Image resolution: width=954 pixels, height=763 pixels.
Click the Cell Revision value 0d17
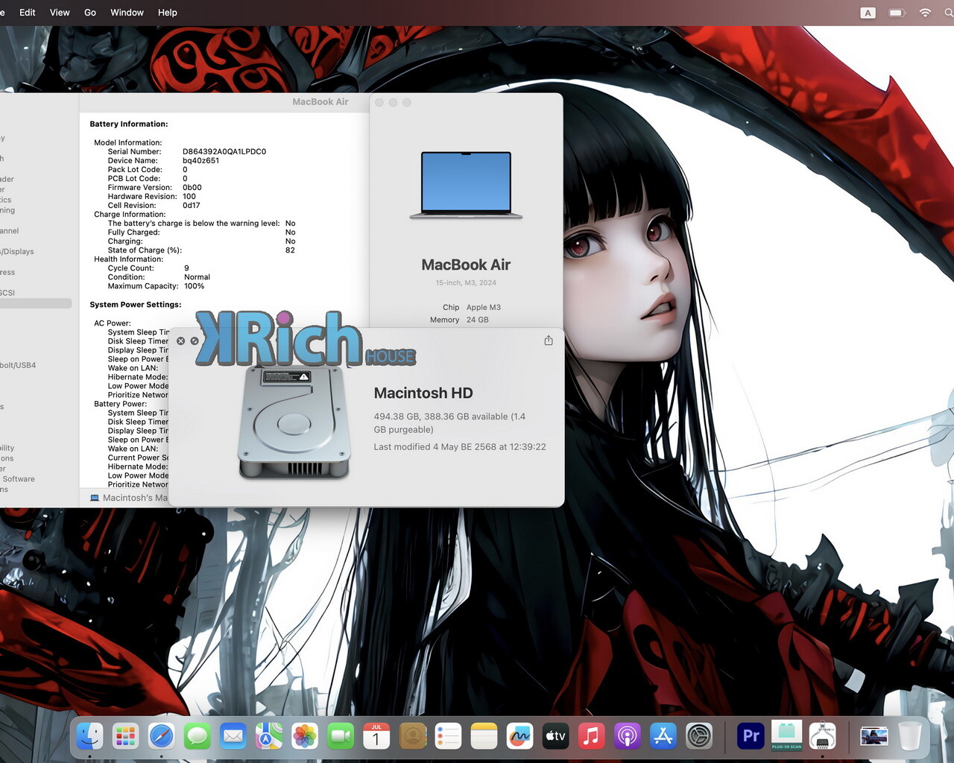[192, 206]
